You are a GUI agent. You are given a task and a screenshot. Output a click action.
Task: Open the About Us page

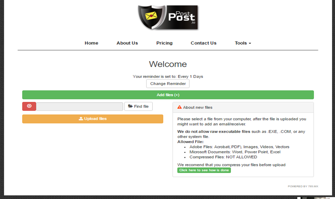pos(127,43)
